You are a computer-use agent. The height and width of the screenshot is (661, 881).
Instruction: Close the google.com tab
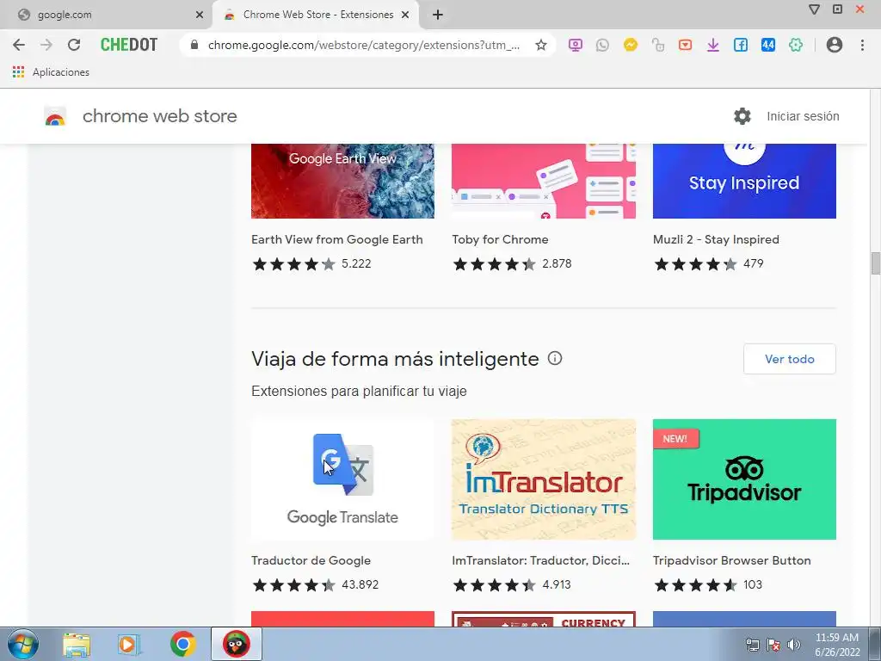click(x=200, y=15)
